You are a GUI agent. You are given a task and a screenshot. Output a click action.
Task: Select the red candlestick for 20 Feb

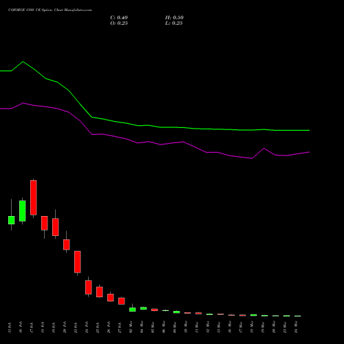point(67,244)
